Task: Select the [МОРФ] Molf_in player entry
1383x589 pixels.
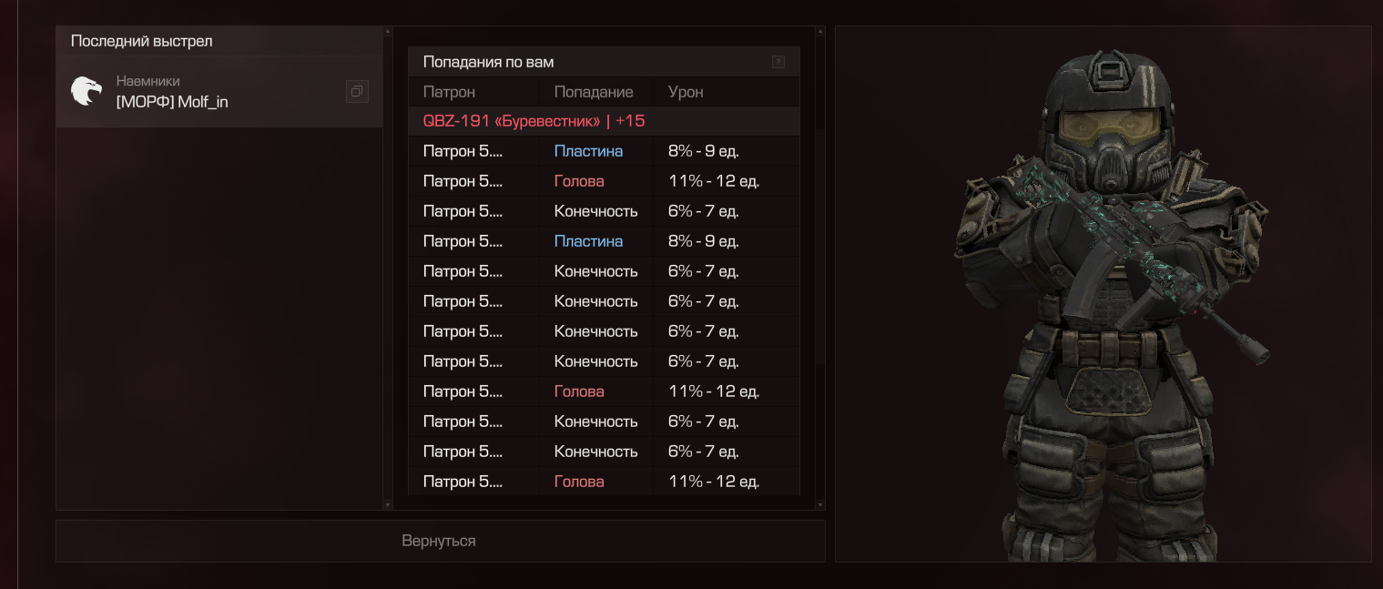Action: pos(172,102)
